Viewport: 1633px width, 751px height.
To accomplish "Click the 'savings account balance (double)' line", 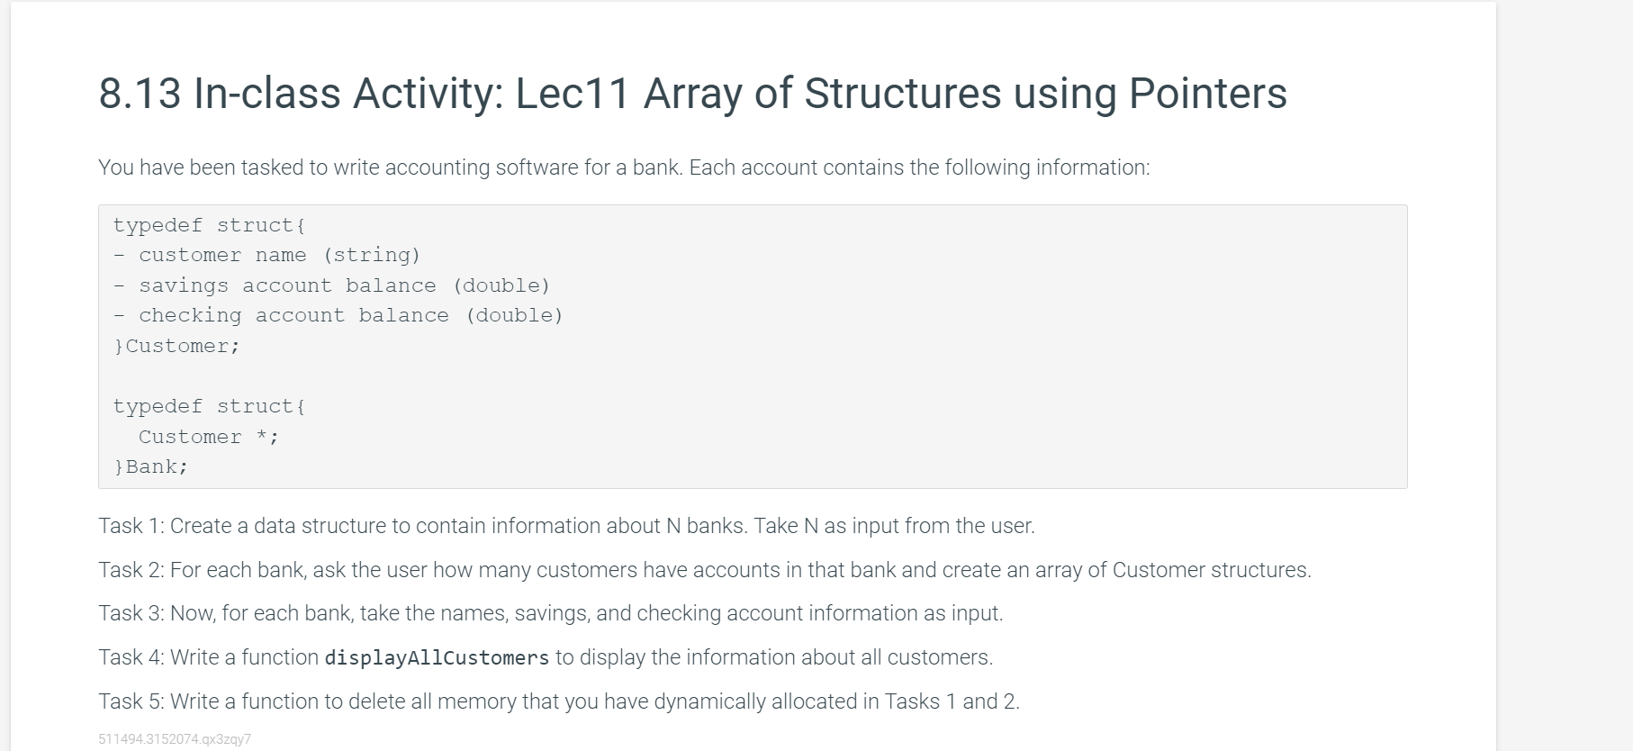I will [331, 285].
